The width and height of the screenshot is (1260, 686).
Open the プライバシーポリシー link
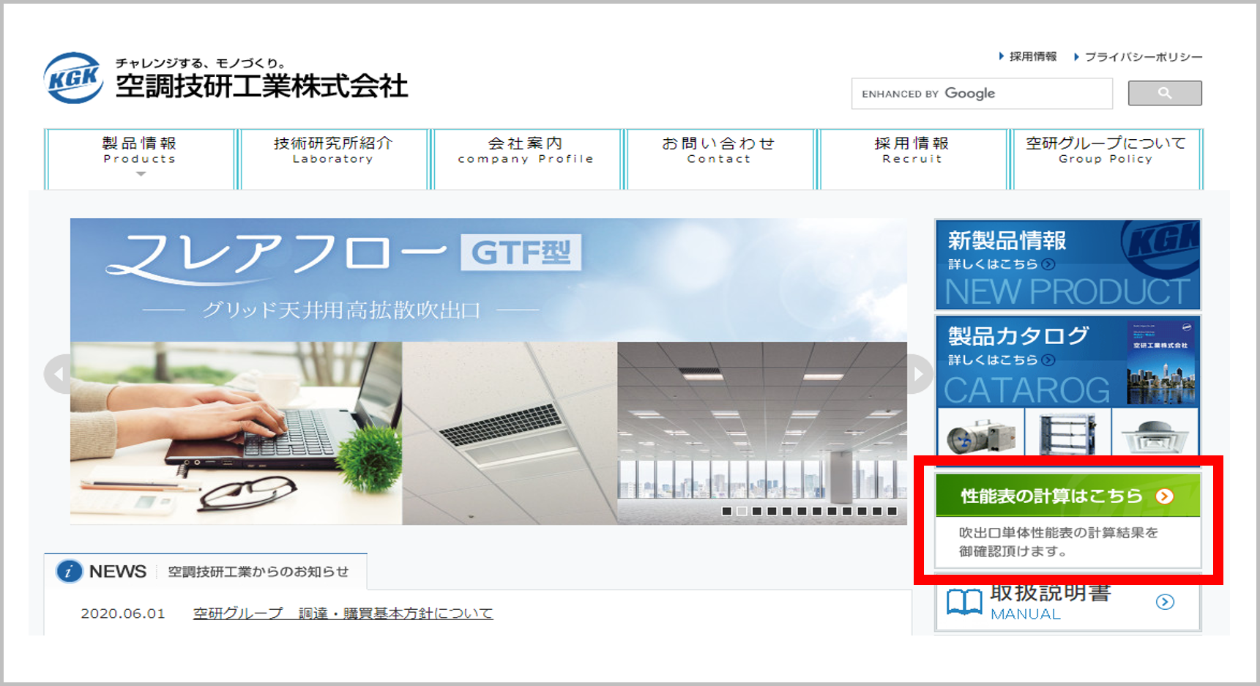(x=1143, y=56)
